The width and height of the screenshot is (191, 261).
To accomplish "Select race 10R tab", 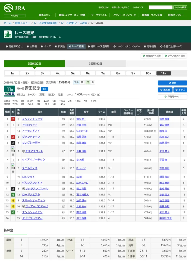I will click(148, 73).
